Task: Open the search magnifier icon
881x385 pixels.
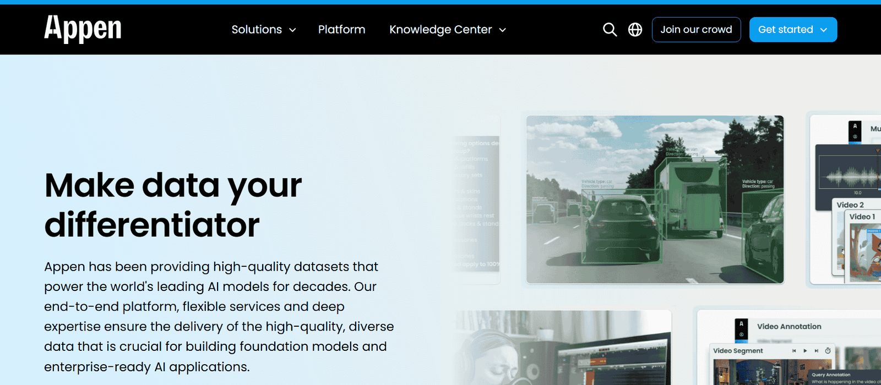Action: tap(610, 30)
